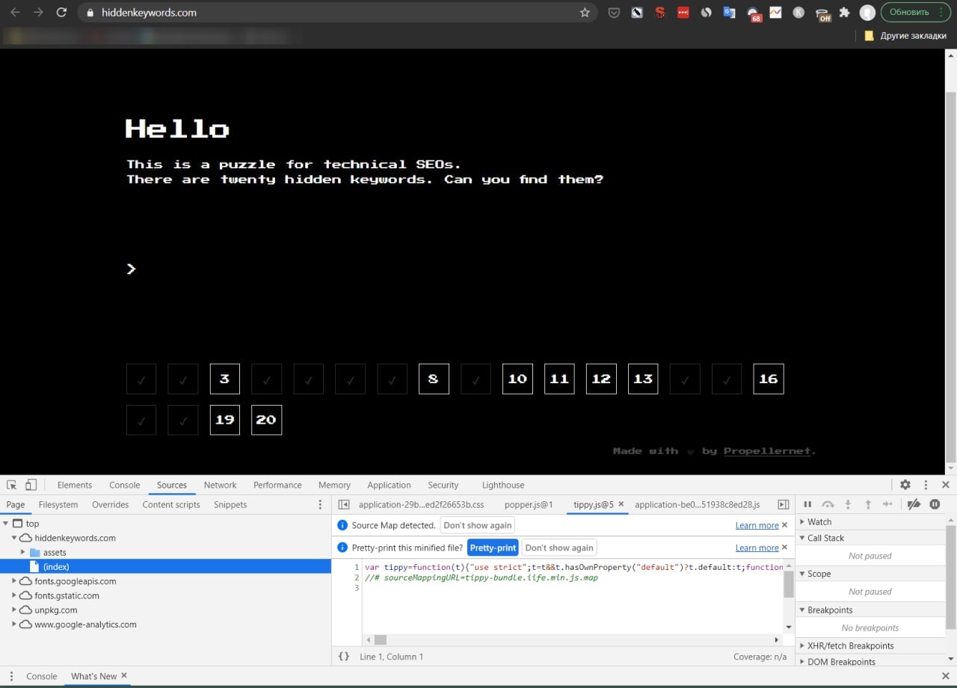The height and width of the screenshot is (688, 957).
Task: Open the Snippets navigator tab
Action: tap(230, 505)
